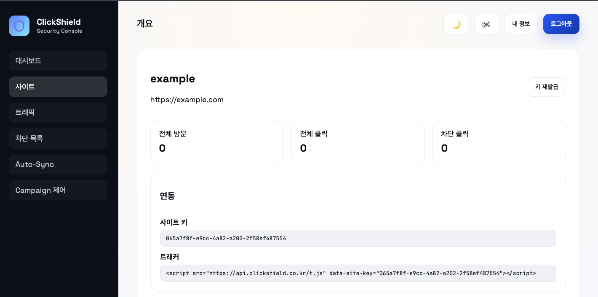The image size is (598, 297).
Task: Open the Auto-Sync sidebar item
Action: point(58,164)
